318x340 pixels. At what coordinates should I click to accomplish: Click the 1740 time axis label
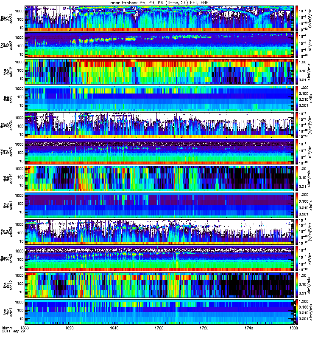point(249,328)
